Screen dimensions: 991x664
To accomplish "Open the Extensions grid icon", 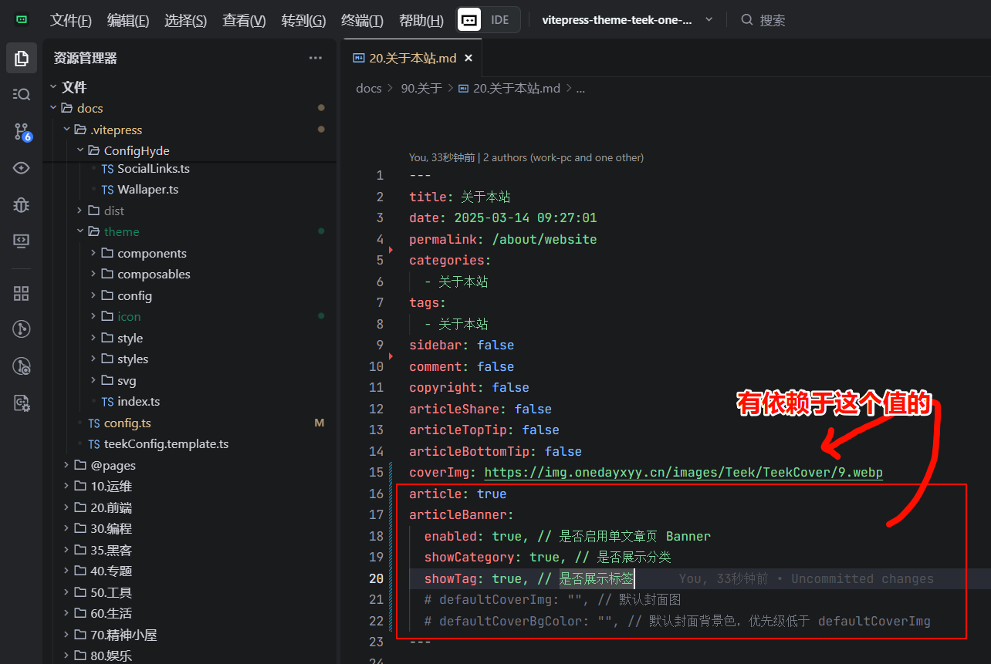I will coord(22,293).
